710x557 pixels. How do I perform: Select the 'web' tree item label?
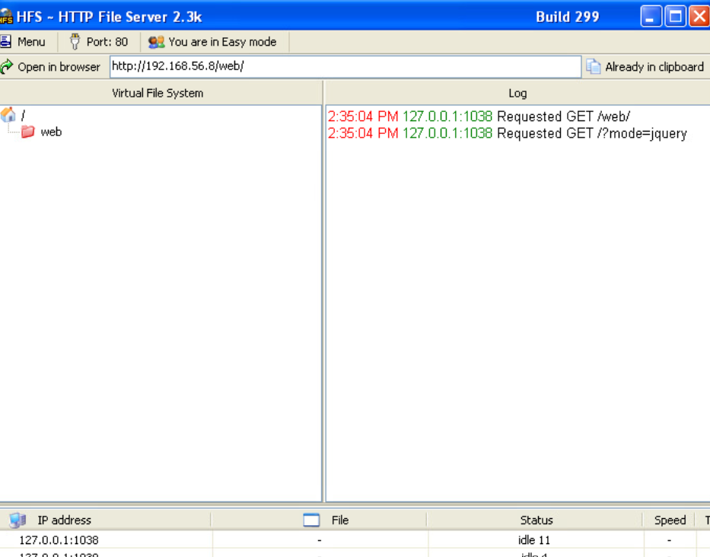tap(51, 132)
